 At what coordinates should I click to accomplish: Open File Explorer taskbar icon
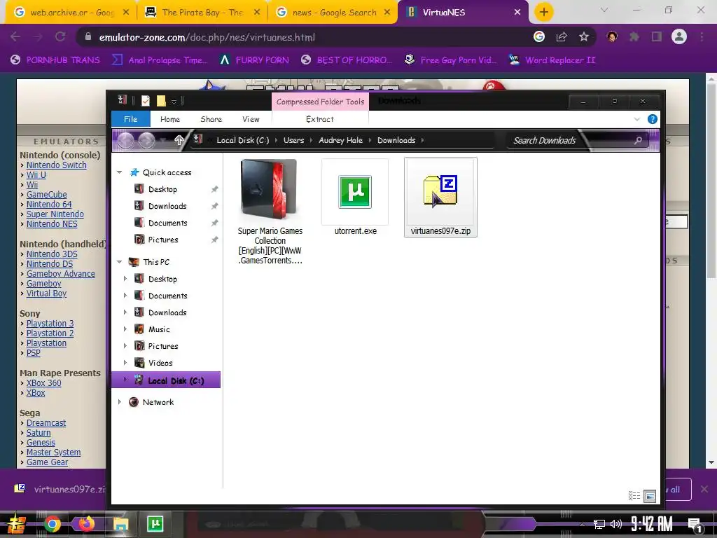pos(120,524)
